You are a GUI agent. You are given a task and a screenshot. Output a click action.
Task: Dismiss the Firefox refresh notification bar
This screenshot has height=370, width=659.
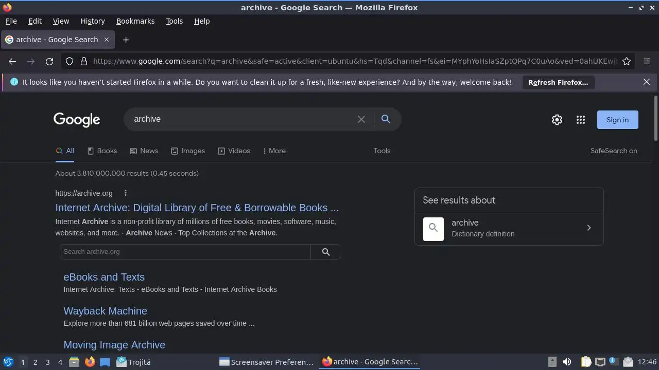[x=647, y=82]
